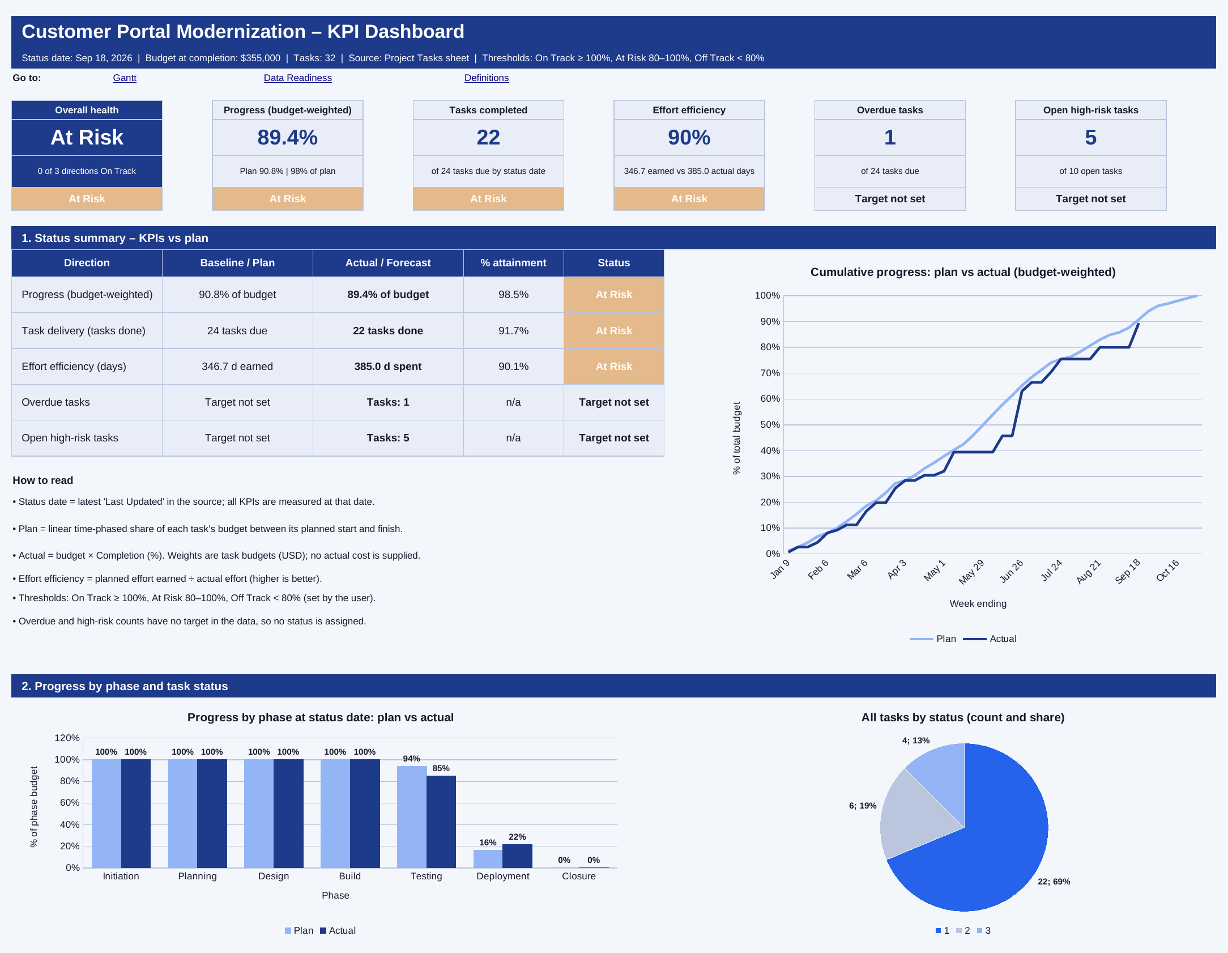
Task: Select the Testing Plan bar labeled 94%
Action: click(x=412, y=817)
